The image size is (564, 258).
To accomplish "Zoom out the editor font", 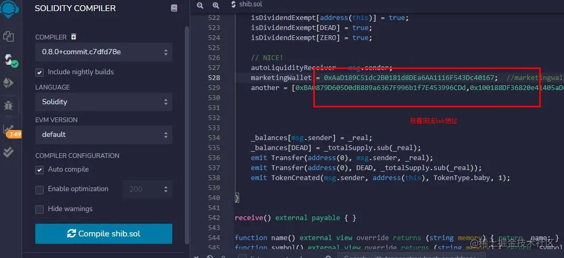I will (200, 5).
